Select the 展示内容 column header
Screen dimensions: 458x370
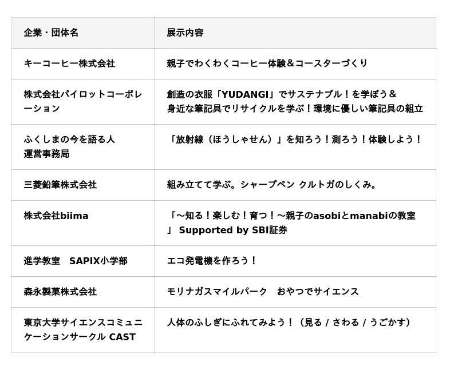185,33
